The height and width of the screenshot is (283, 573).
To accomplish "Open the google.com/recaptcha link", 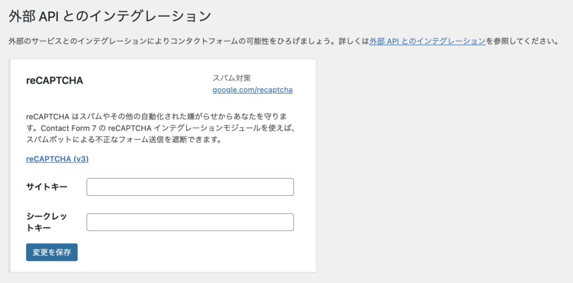I will (x=252, y=90).
